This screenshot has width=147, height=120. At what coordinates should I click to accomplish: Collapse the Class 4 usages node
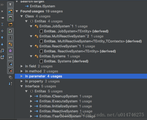[22, 16]
